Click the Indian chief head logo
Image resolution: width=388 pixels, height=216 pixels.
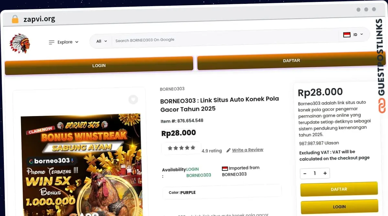tap(20, 43)
